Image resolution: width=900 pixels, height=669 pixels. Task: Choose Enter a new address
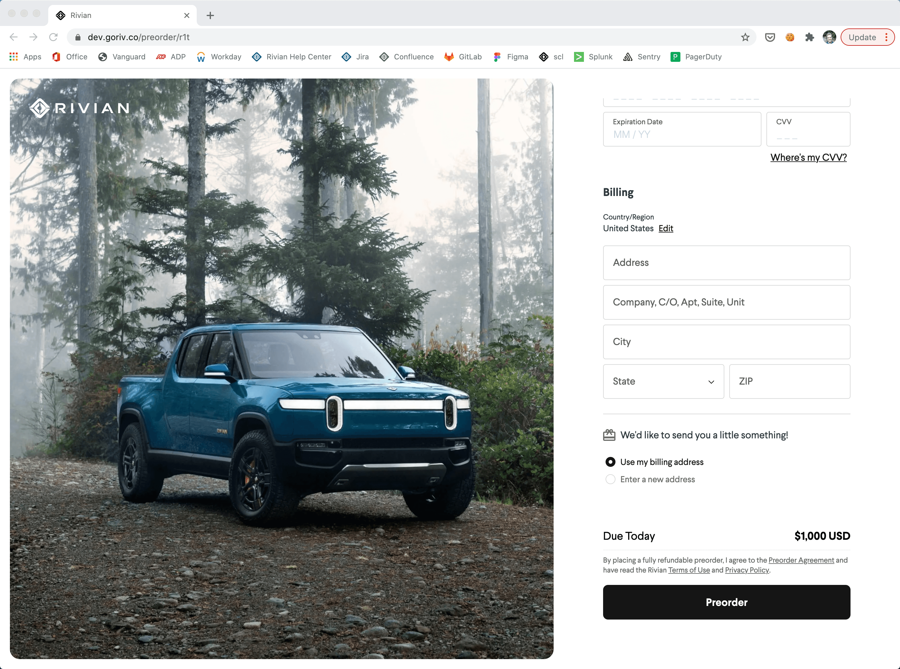coord(611,479)
